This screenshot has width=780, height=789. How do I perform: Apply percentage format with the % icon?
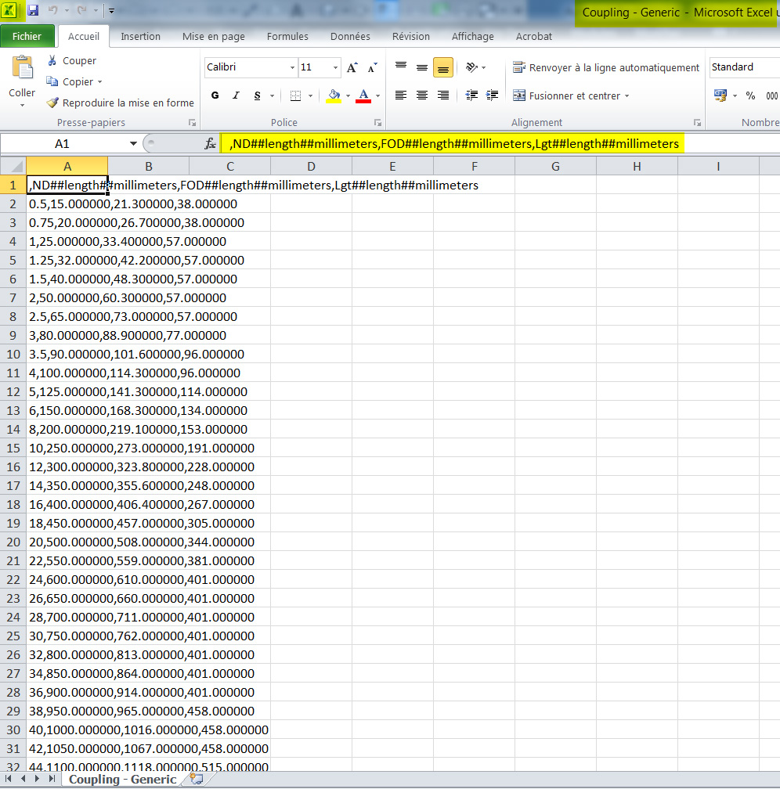coord(749,95)
